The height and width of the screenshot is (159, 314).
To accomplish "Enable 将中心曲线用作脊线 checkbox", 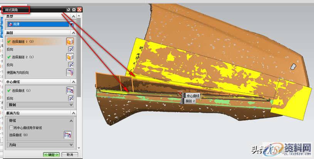I will tap(11, 128).
